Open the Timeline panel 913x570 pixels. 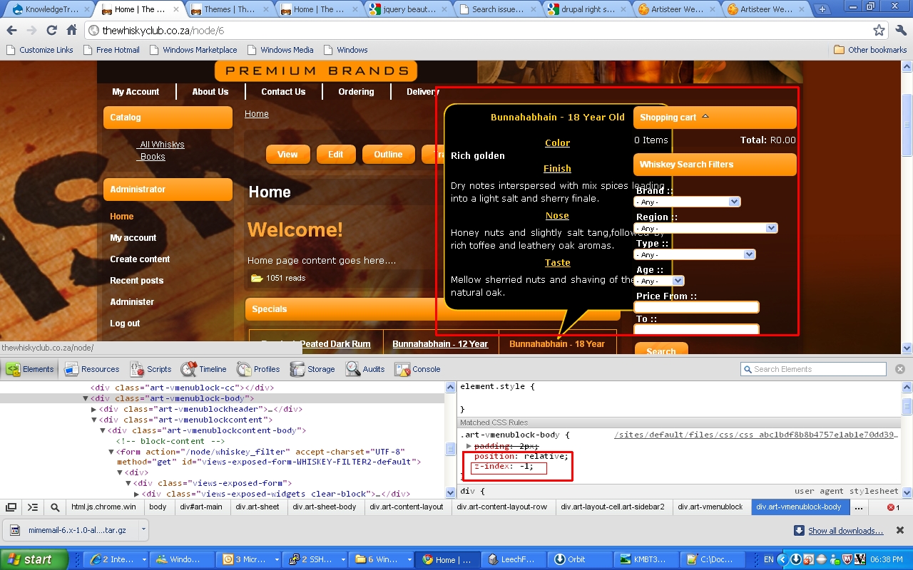tap(204, 369)
